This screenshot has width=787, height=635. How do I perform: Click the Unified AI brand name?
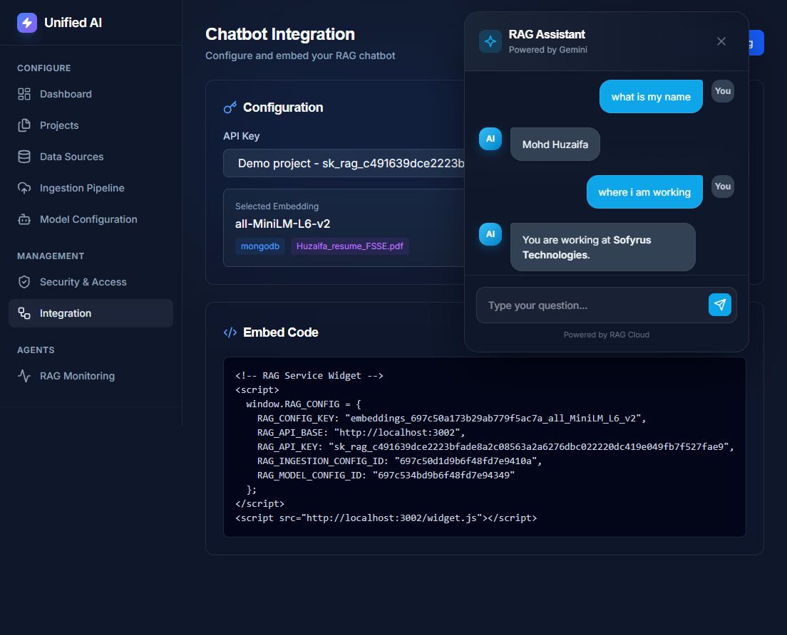[x=73, y=23]
